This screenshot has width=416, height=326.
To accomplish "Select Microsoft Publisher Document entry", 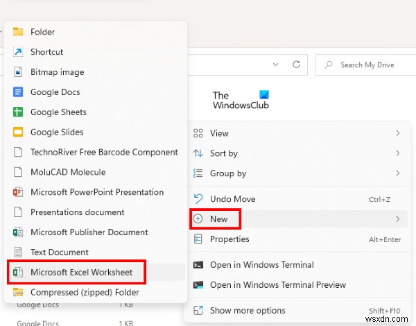I will point(96,232).
